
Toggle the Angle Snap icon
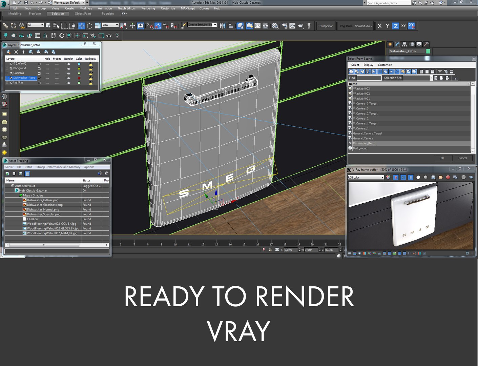point(158,26)
